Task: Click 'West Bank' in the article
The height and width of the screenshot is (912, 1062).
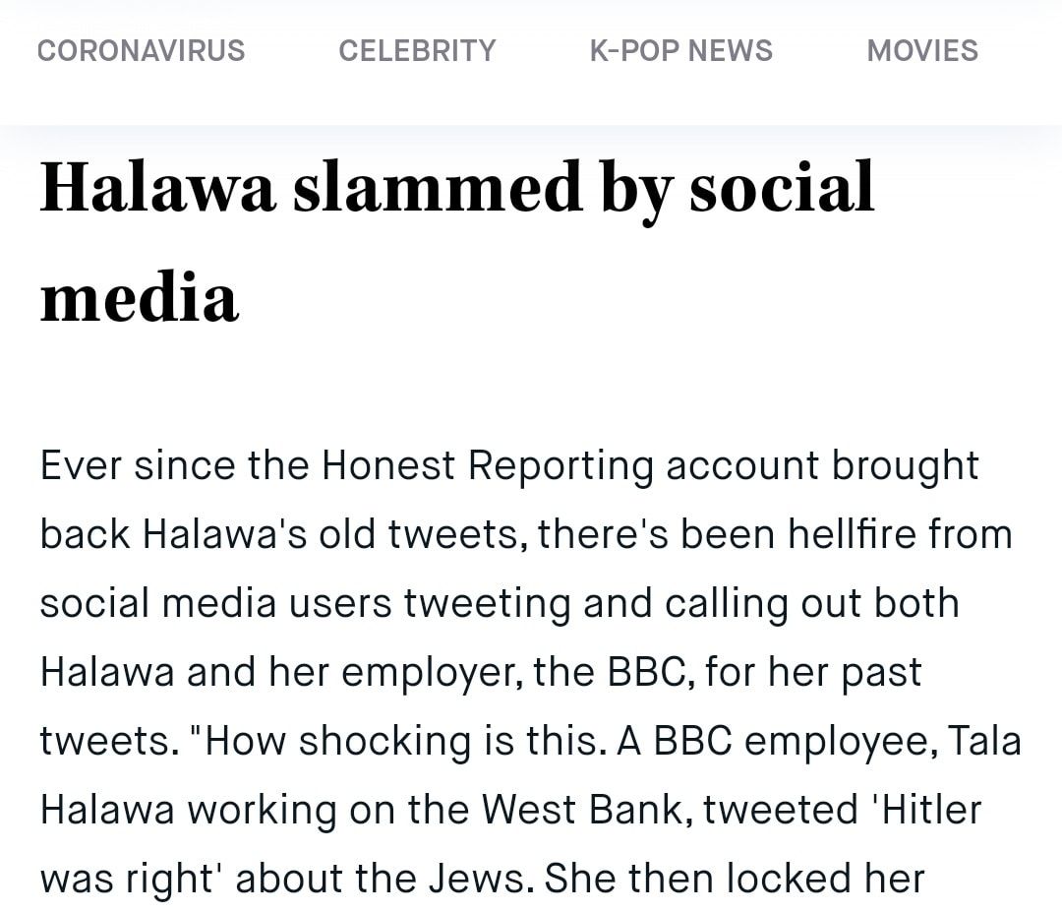Action: [586, 810]
